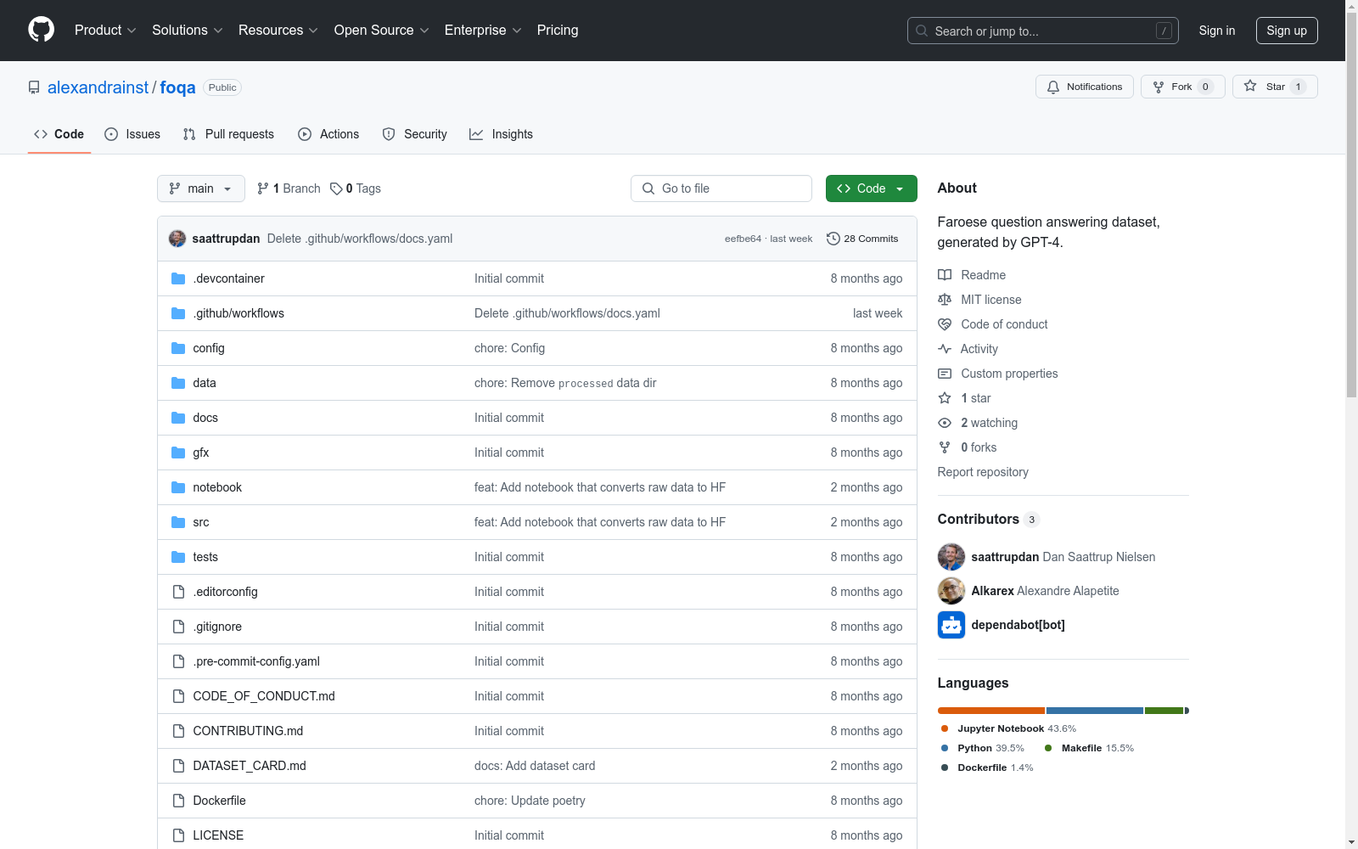Open the alexandrainst owner link
Viewport: 1358px width, 849px height.
click(98, 87)
